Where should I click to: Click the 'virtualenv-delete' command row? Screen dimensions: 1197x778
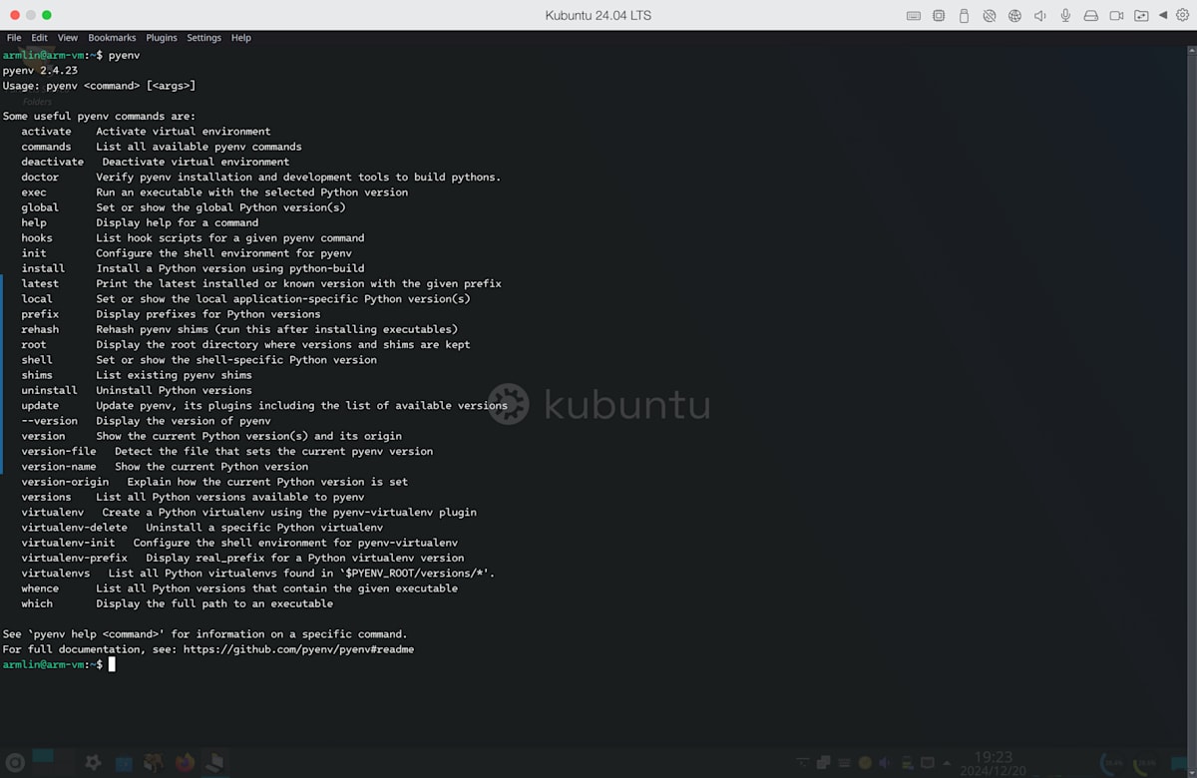coord(202,528)
